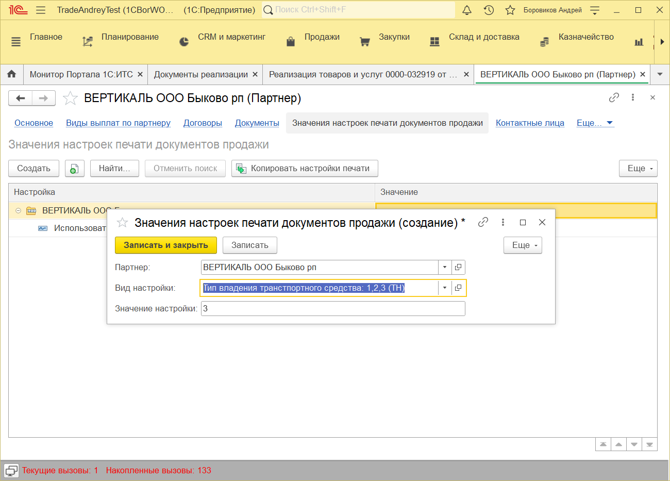Close the Монитор Портала 1С:ИТС tab
Screen dimensions: 670x481
(140, 74)
